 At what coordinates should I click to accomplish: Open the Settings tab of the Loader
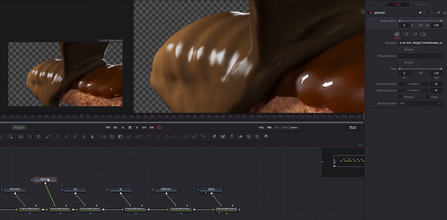click(423, 34)
